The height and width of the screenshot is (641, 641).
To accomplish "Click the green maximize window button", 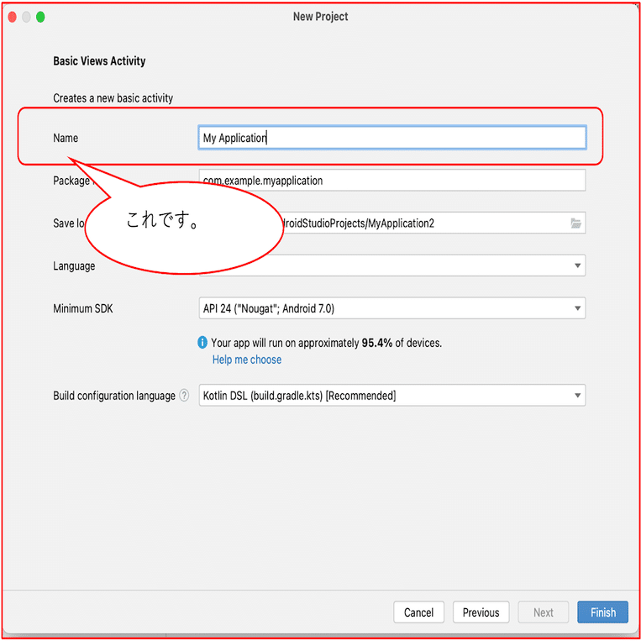I will coord(40,17).
